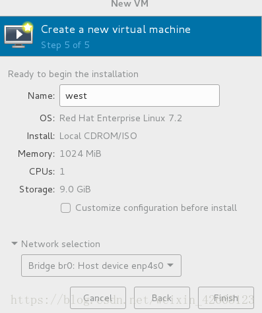
Task: Open the Bridge br0 host device dropdown
Action: [x=101, y=266]
